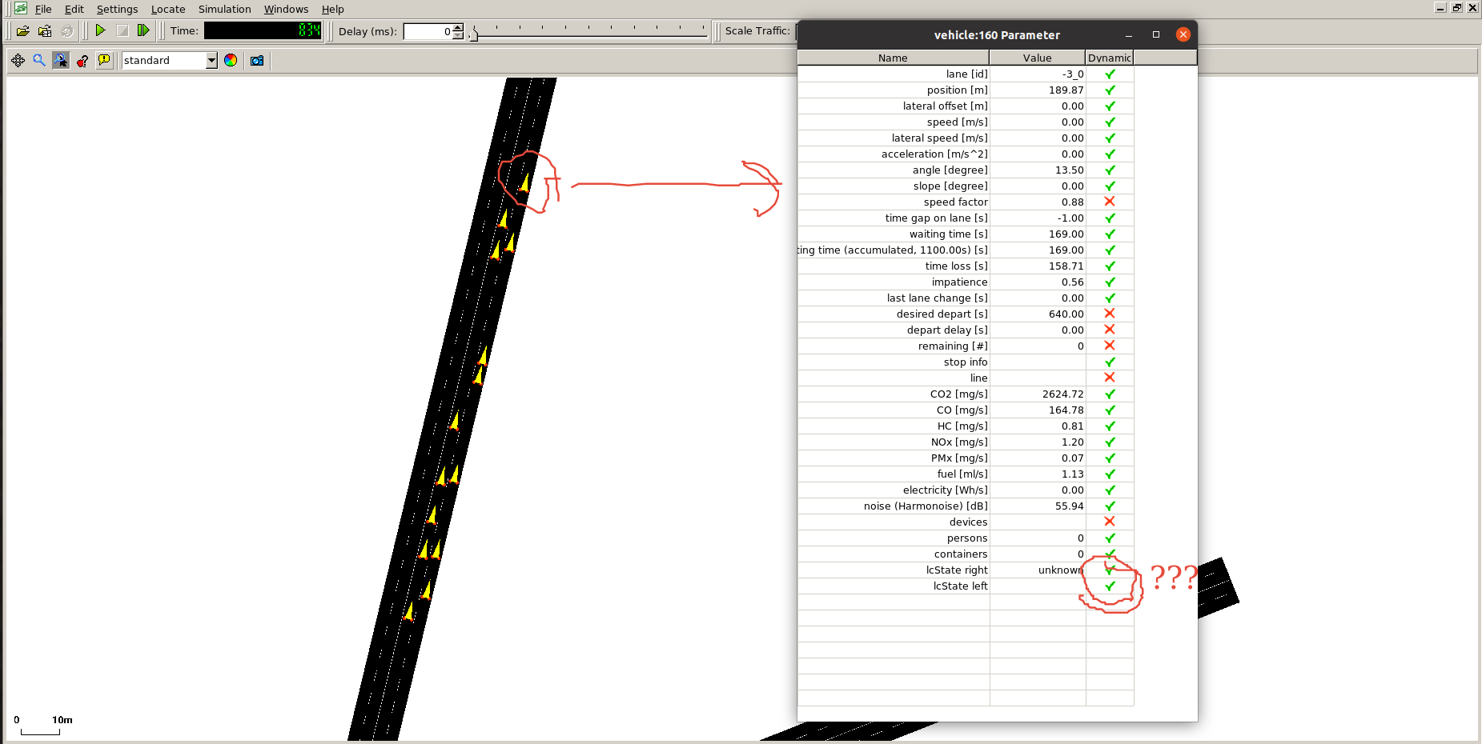Open the Simulation menu
The width and height of the screenshot is (1482, 744).
pyautogui.click(x=224, y=9)
